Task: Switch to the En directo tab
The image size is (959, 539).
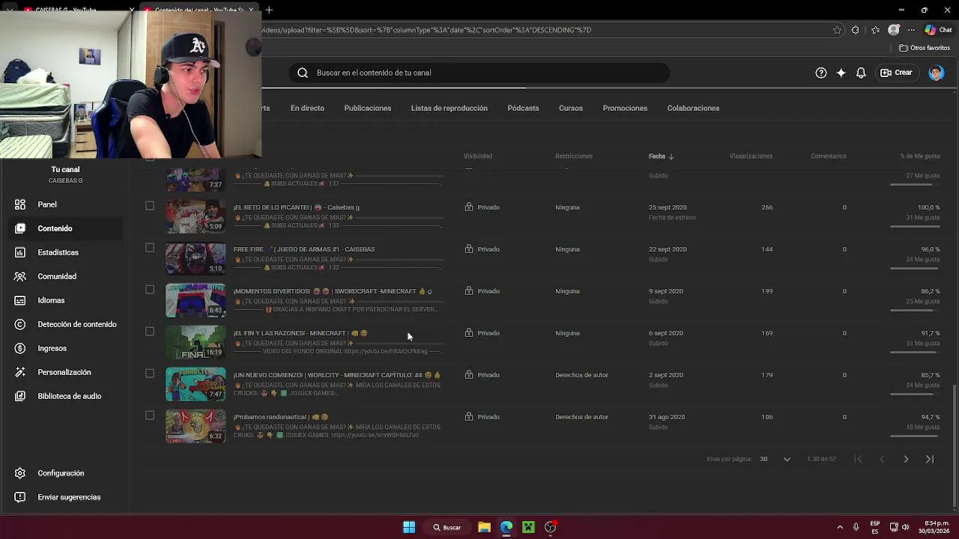Action: point(307,108)
